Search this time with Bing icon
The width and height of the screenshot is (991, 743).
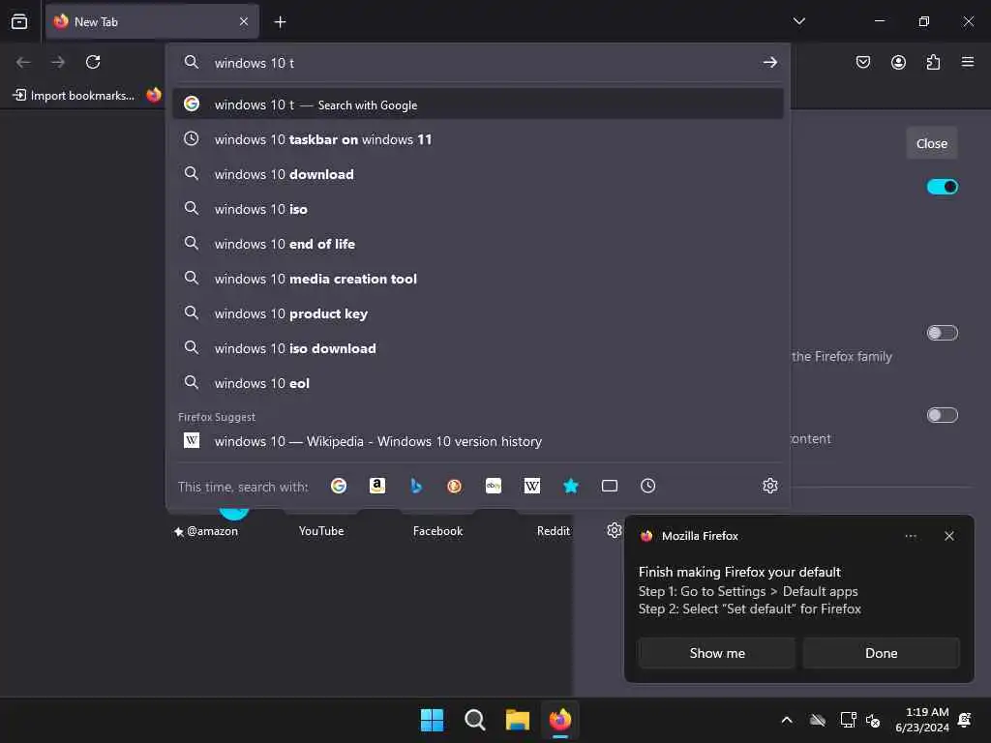(416, 486)
